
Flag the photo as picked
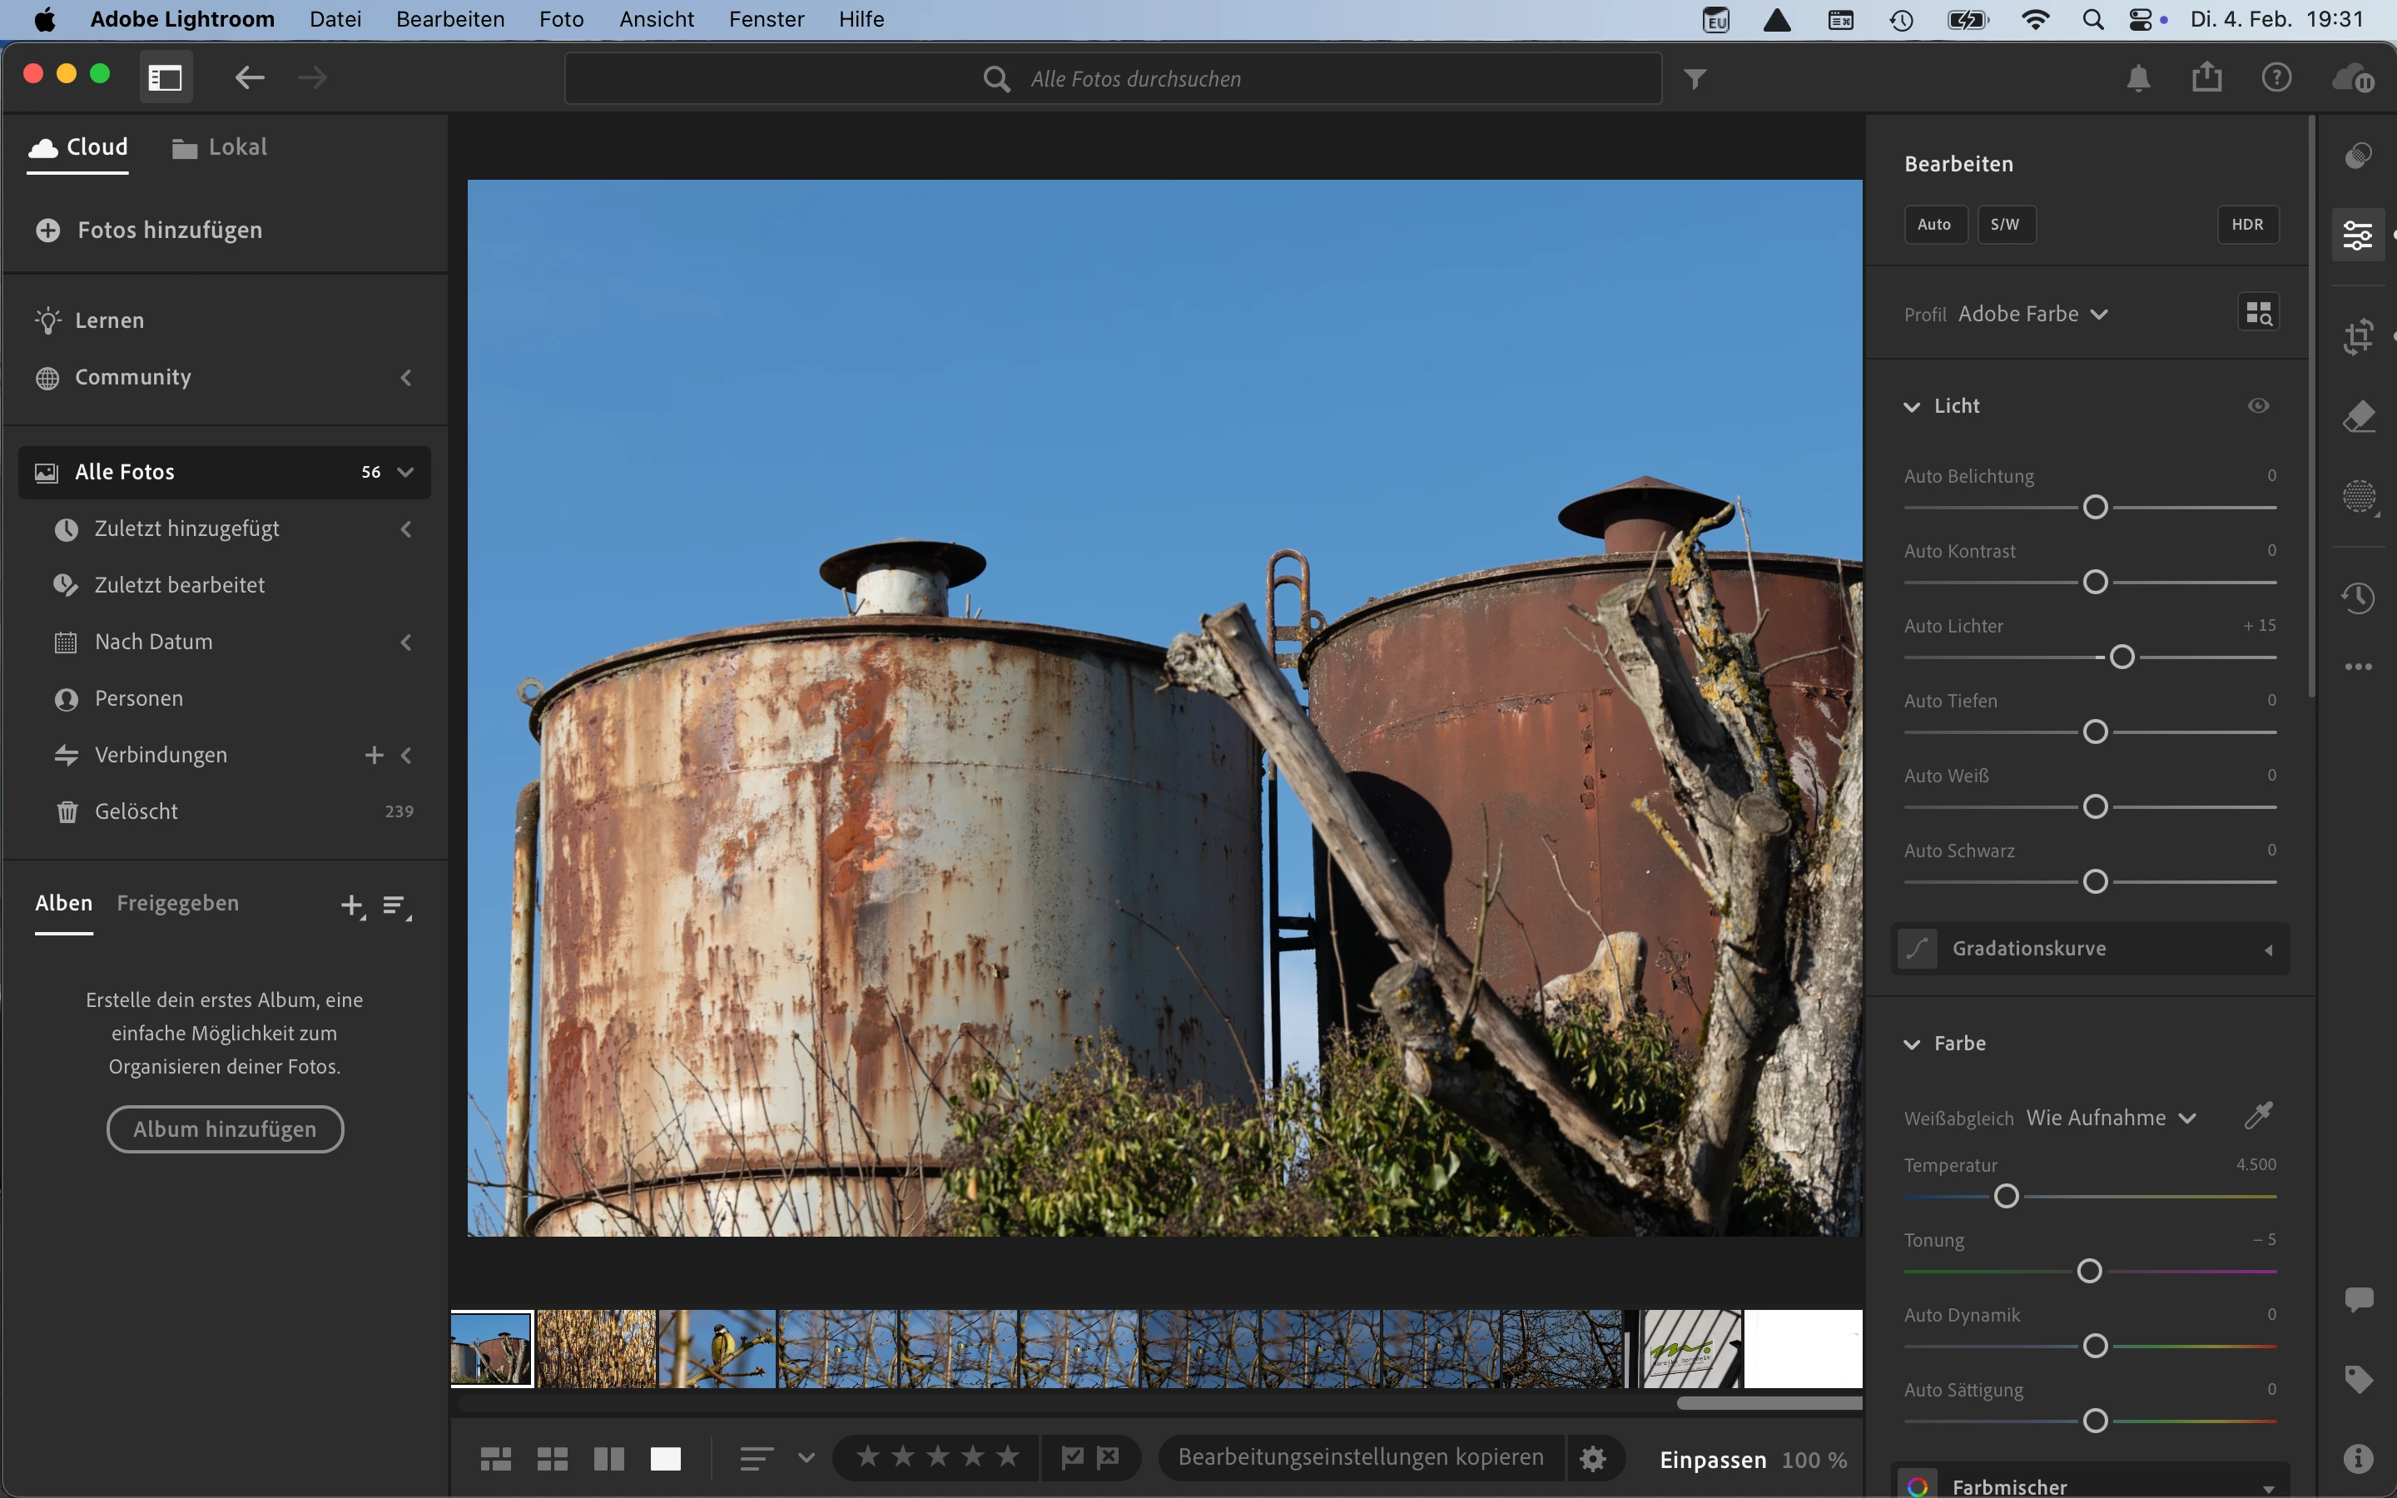[x=1072, y=1456]
